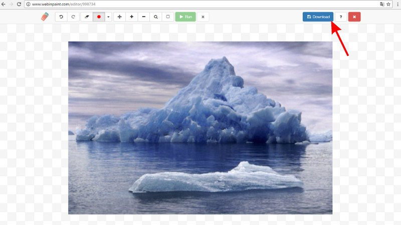
Task: Click the browser back arrow
Action: [x=4, y=4]
